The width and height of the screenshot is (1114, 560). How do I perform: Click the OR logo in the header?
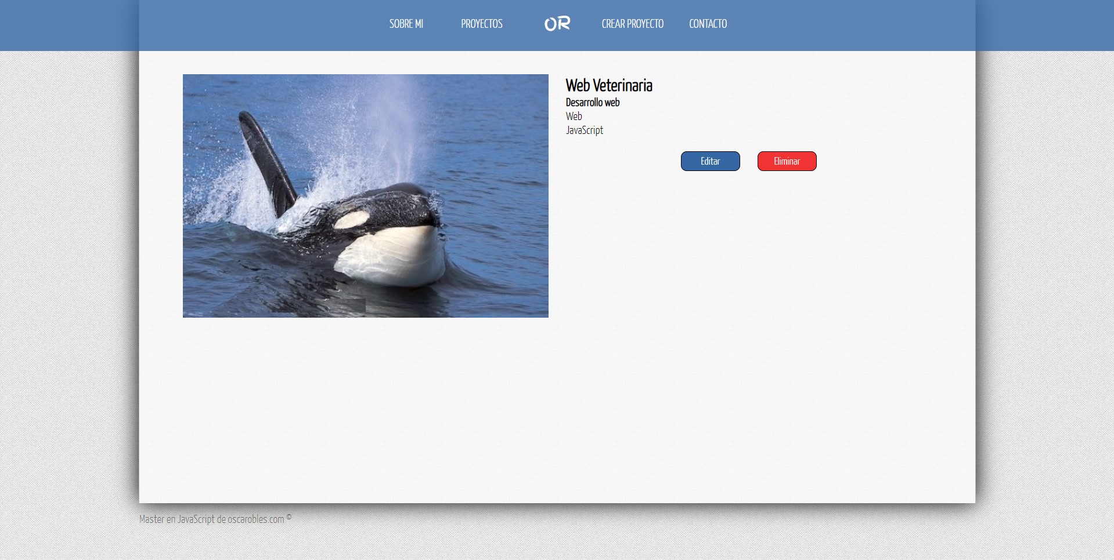tap(557, 24)
